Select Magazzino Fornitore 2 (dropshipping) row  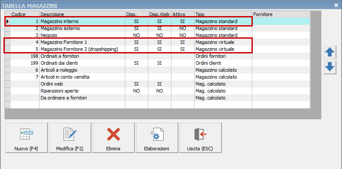(x=157, y=49)
